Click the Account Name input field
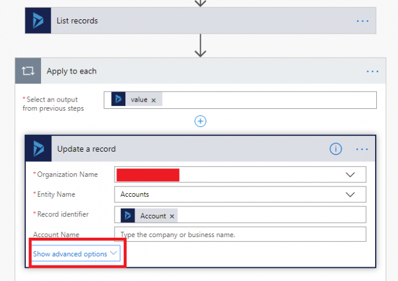 point(240,235)
